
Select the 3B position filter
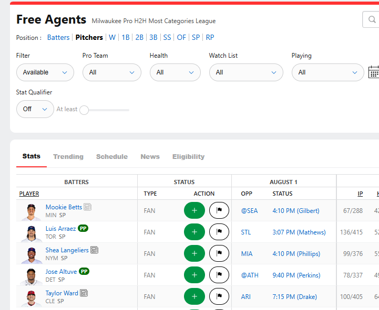click(153, 37)
